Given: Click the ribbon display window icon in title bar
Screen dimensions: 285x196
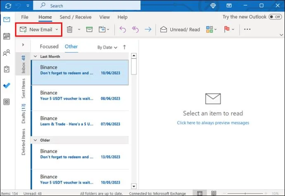Looking at the screenshot, I should point(229,6).
